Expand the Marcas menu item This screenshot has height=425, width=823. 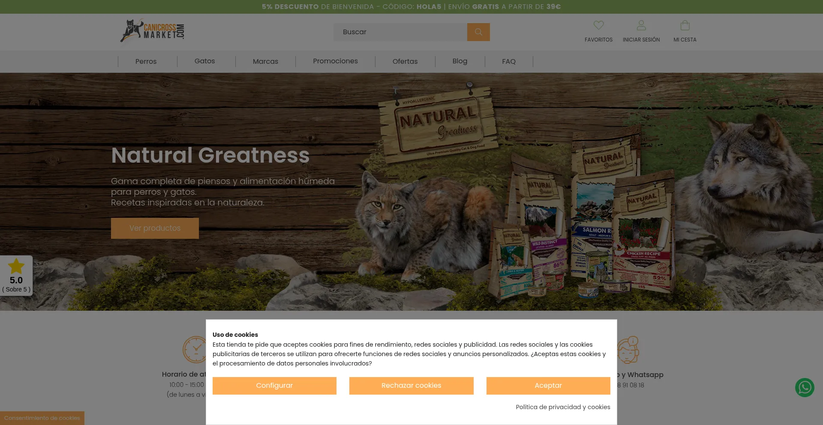pyautogui.click(x=265, y=62)
